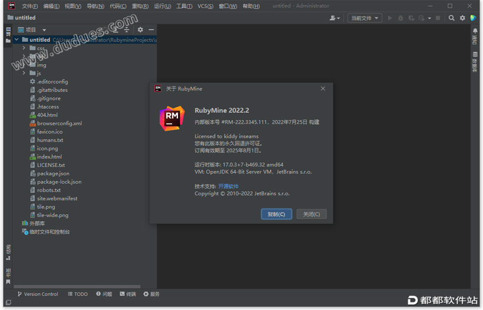Select the .gitattributes file

click(49, 90)
